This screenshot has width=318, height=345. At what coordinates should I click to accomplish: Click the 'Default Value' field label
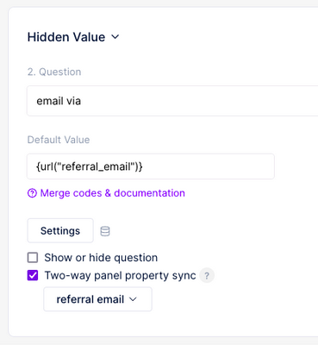tap(59, 140)
